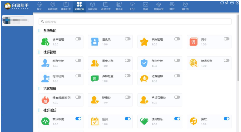
Task: Open 智能回复 from the top toolbar
Action: click(159, 6)
